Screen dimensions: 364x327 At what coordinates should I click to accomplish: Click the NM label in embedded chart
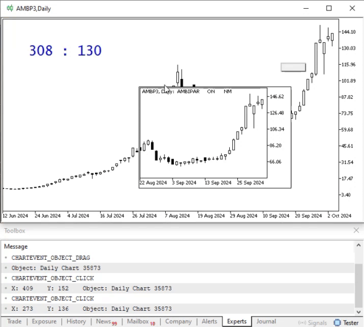click(228, 91)
